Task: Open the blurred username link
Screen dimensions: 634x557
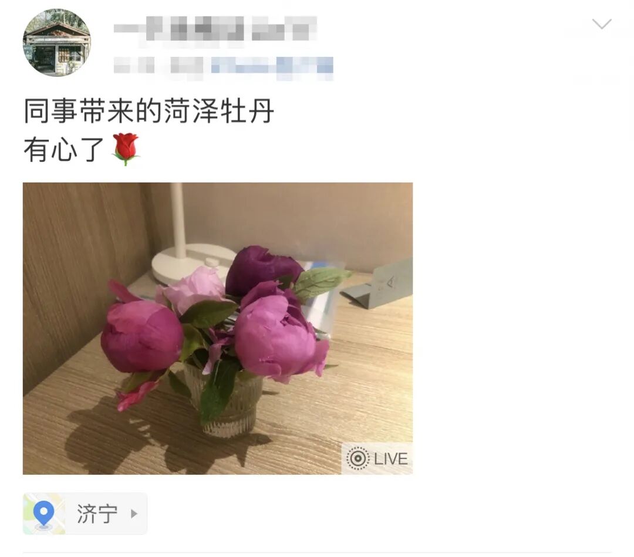Action: [x=215, y=28]
